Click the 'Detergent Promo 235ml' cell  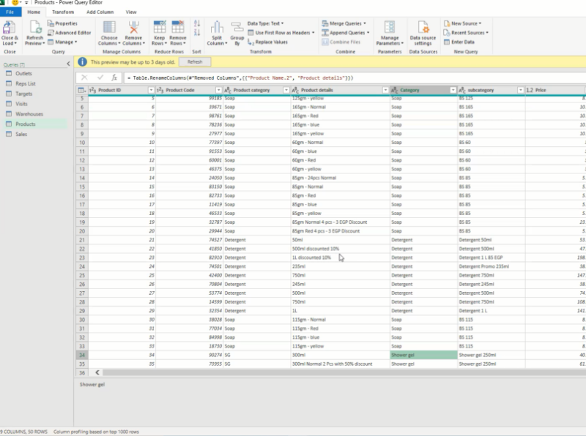(491, 266)
